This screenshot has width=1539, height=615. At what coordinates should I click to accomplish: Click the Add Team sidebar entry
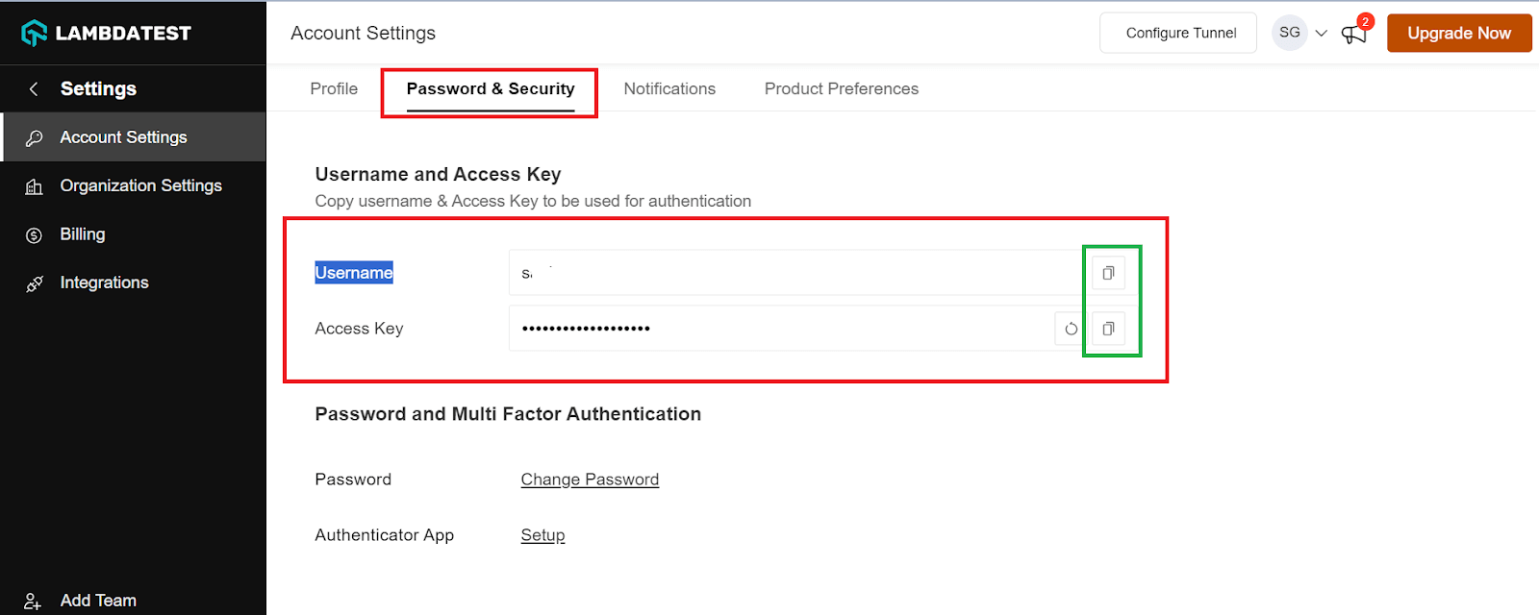(96, 600)
